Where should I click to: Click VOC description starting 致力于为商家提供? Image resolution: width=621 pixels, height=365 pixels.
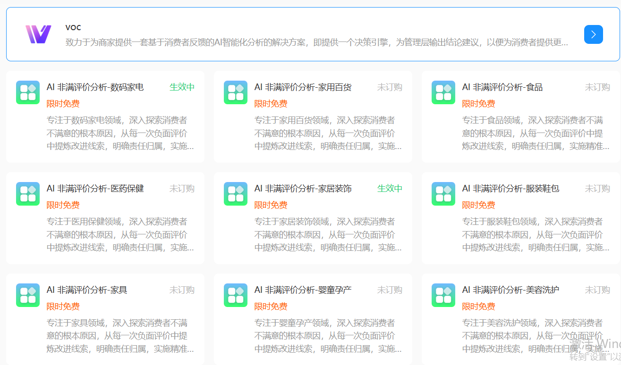tap(317, 42)
